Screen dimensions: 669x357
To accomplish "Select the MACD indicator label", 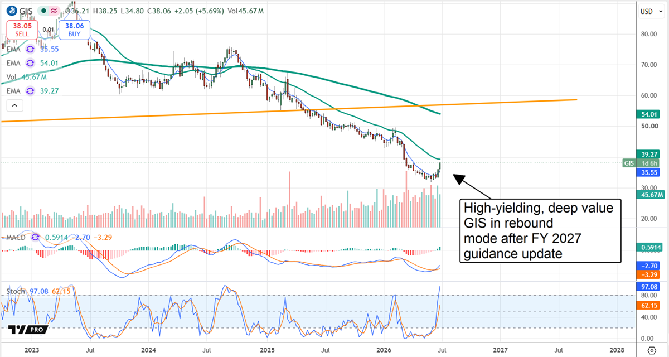I will [x=16, y=237].
